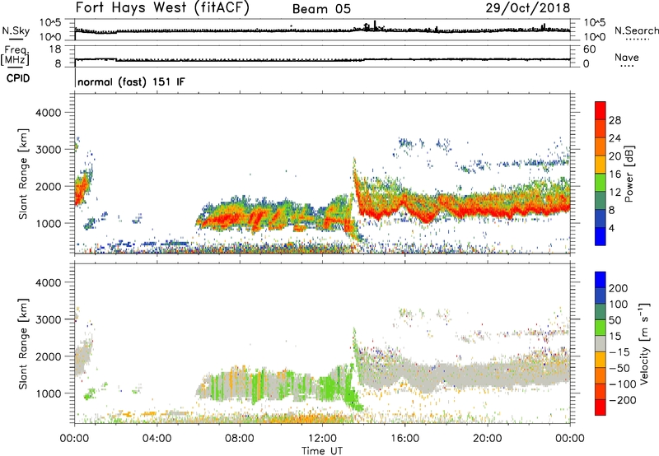Pick the blue top segment of velocity colorbar
The image size is (659, 456).
click(x=601, y=280)
